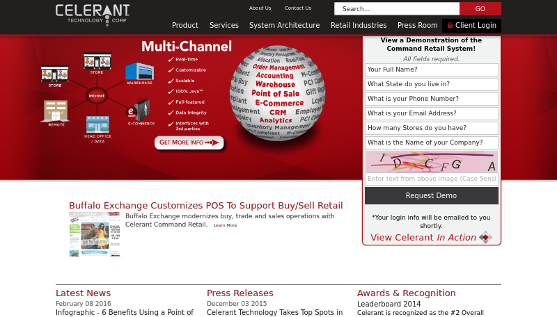Open the Product menu
The height and width of the screenshot is (317, 557).
(x=185, y=25)
